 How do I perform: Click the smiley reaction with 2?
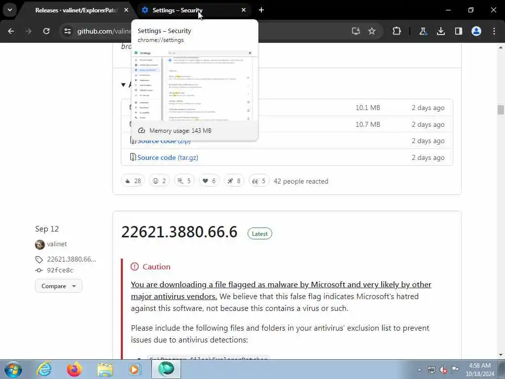(159, 181)
